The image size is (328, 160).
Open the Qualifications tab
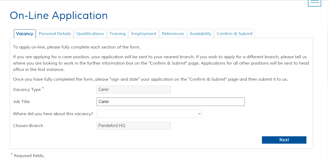click(90, 34)
